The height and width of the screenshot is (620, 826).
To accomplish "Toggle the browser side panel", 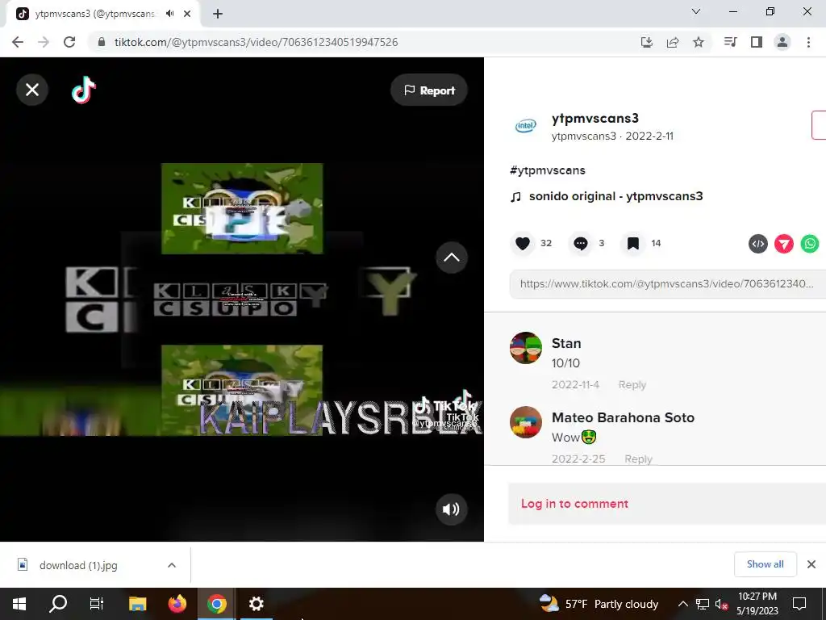I will [x=757, y=42].
